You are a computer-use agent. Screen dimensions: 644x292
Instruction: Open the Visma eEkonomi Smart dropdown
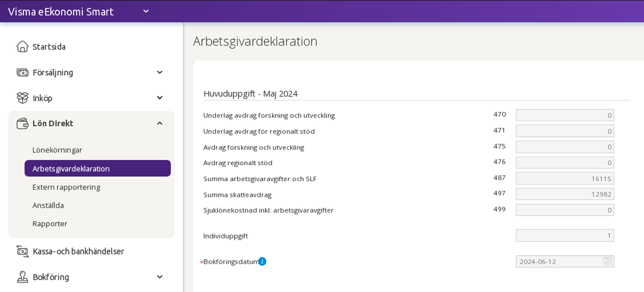(146, 11)
